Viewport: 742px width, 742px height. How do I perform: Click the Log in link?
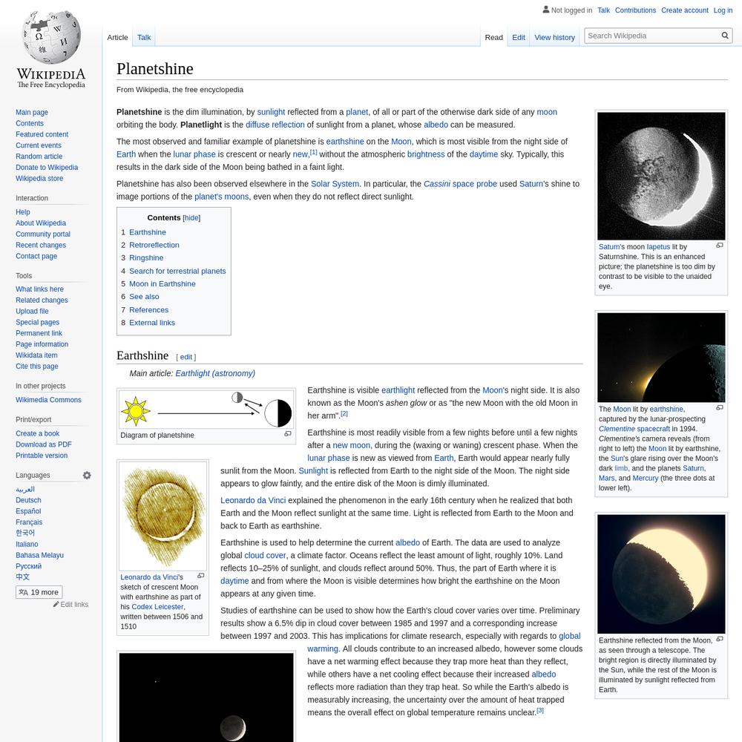(x=723, y=10)
